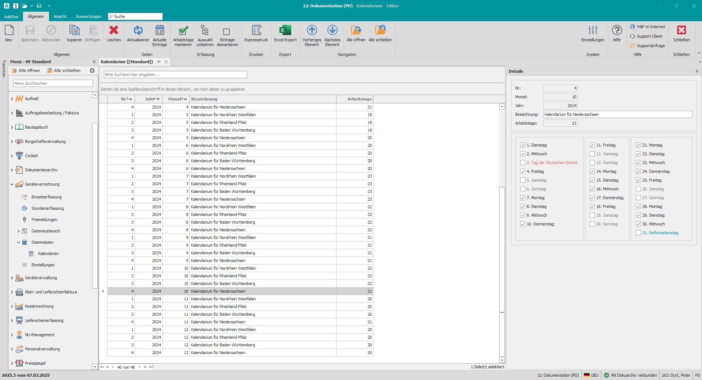Switch to the Ansicht ribbon tab
Viewport: 702px width, 380px height.
(x=60, y=16)
